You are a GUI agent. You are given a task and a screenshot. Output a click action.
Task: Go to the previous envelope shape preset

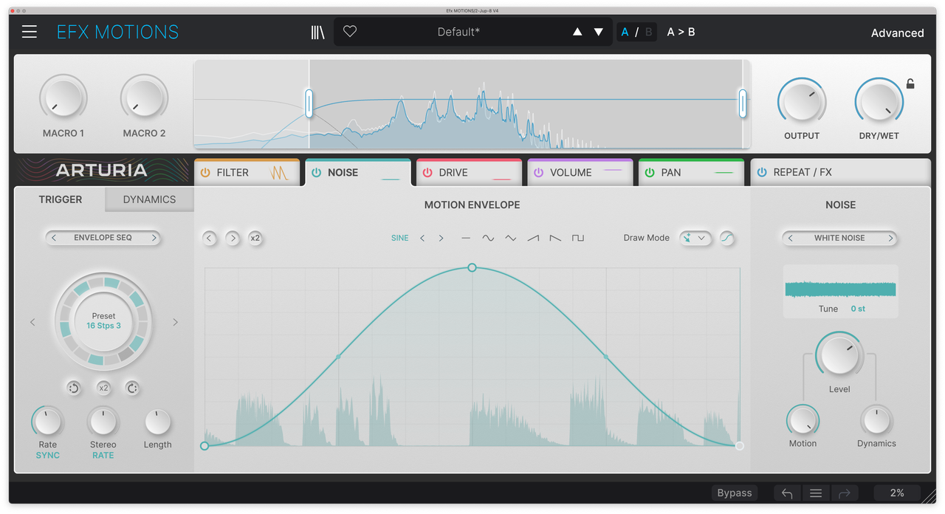(422, 238)
